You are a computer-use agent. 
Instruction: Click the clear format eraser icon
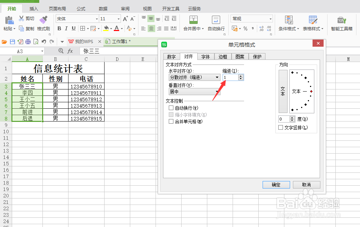coord(129,29)
